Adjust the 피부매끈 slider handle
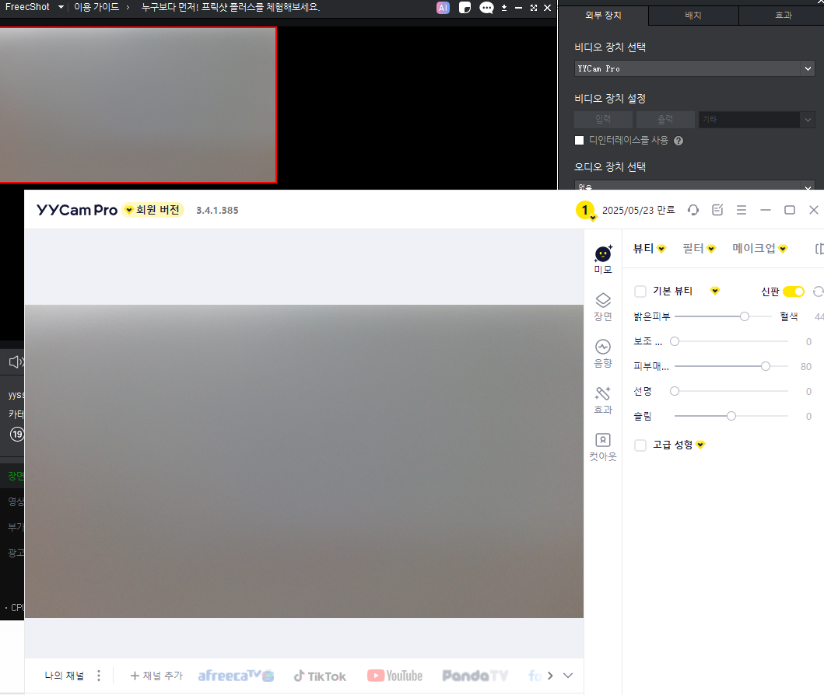 pos(766,366)
